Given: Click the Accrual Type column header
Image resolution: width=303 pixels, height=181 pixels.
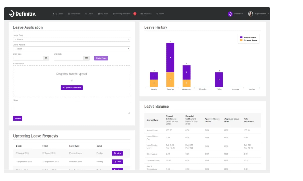Looking at the screenshot, I should point(152,120).
